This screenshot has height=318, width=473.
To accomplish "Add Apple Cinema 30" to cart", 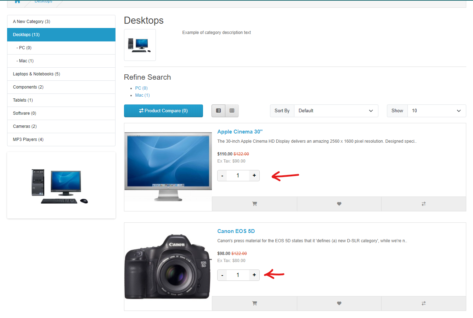I will click(x=254, y=204).
